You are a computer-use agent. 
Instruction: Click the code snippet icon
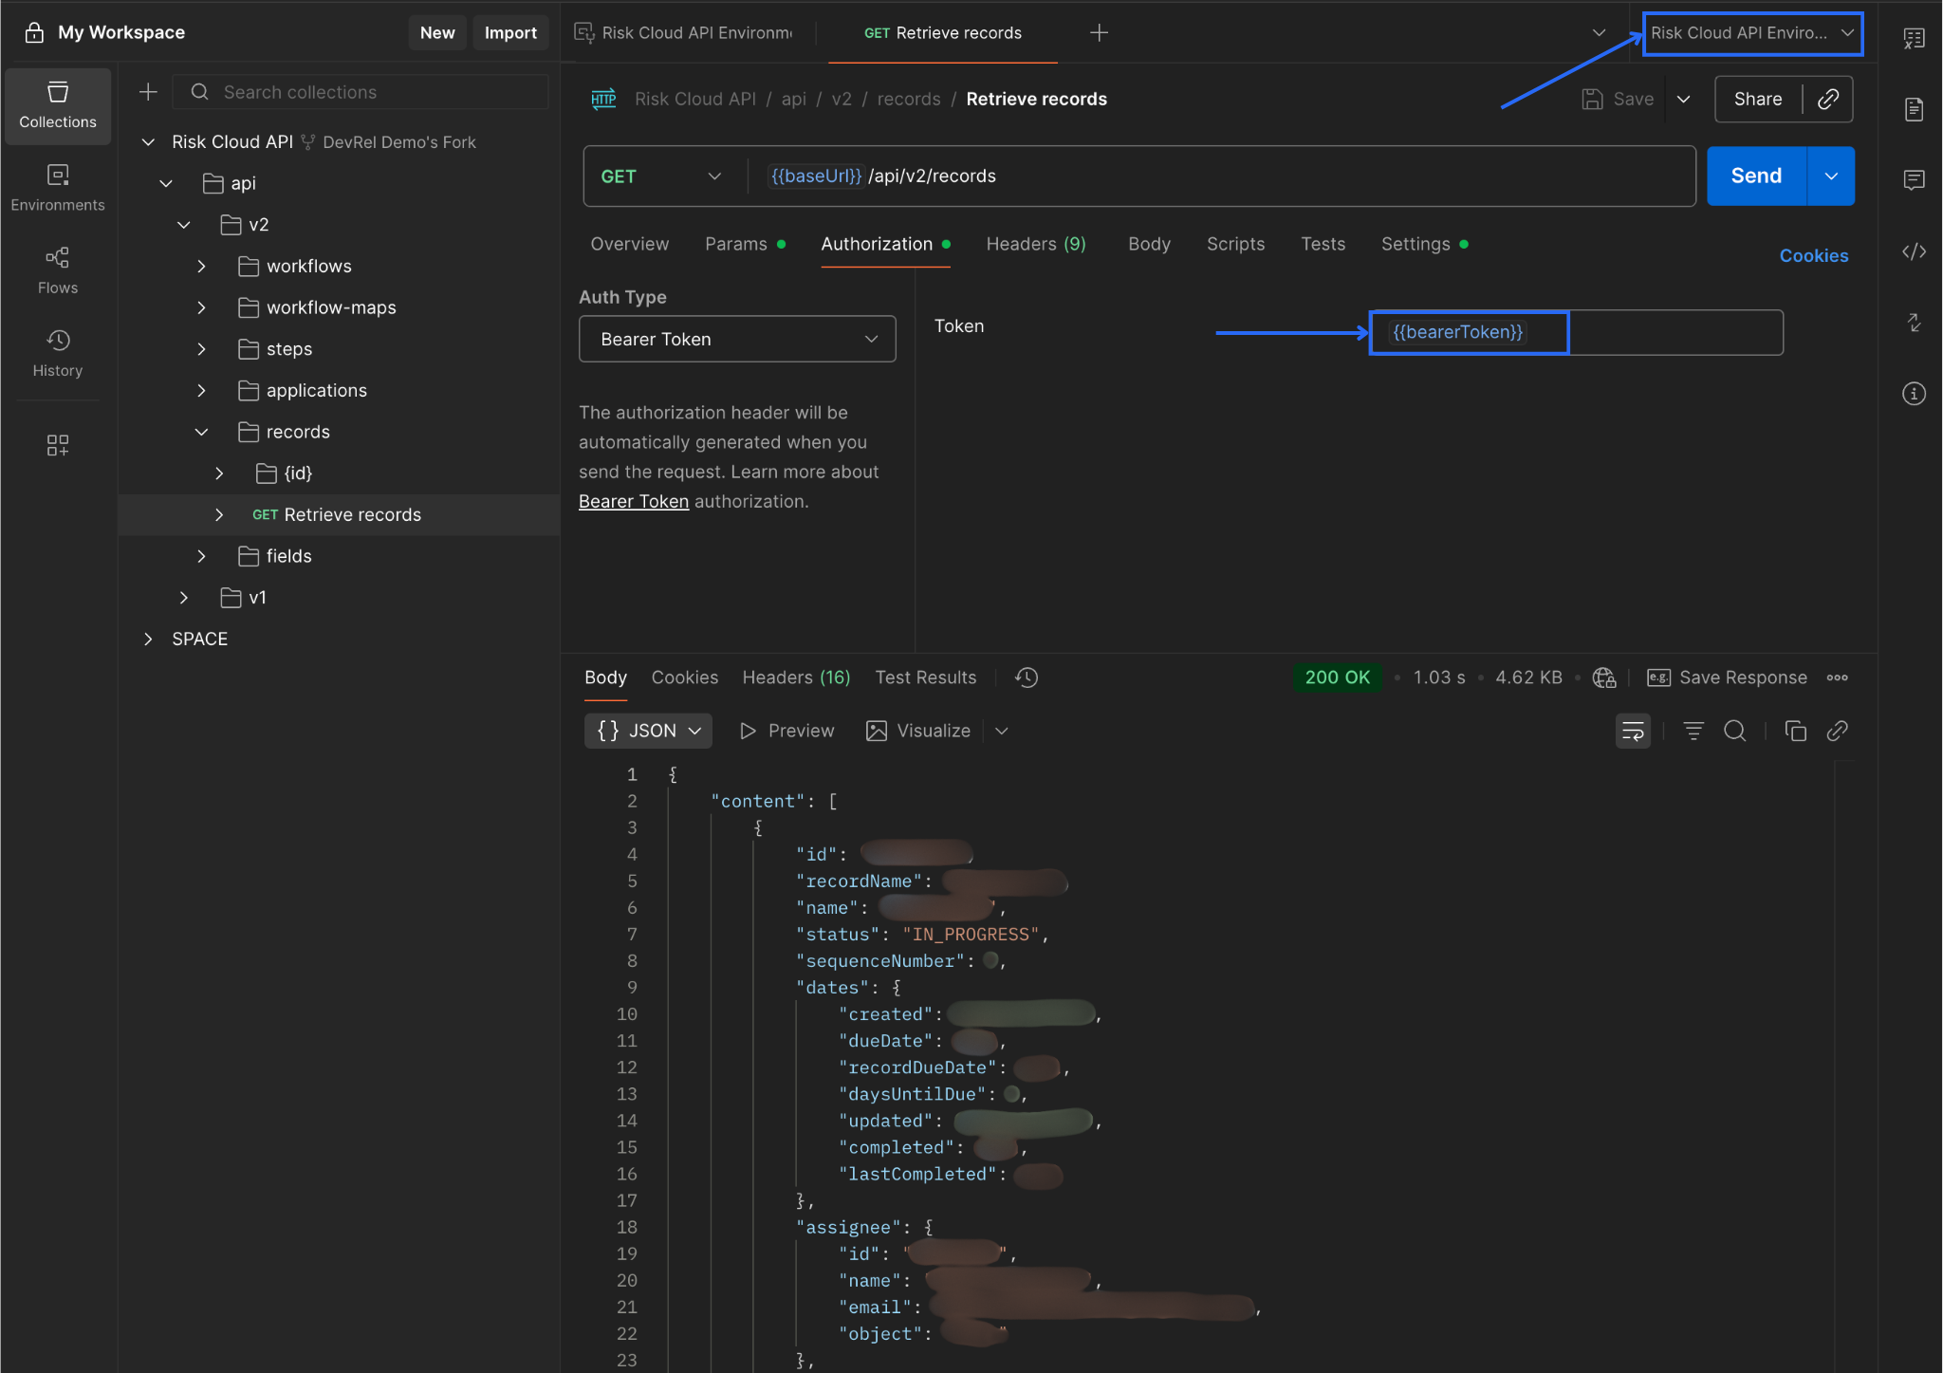pyautogui.click(x=1914, y=251)
